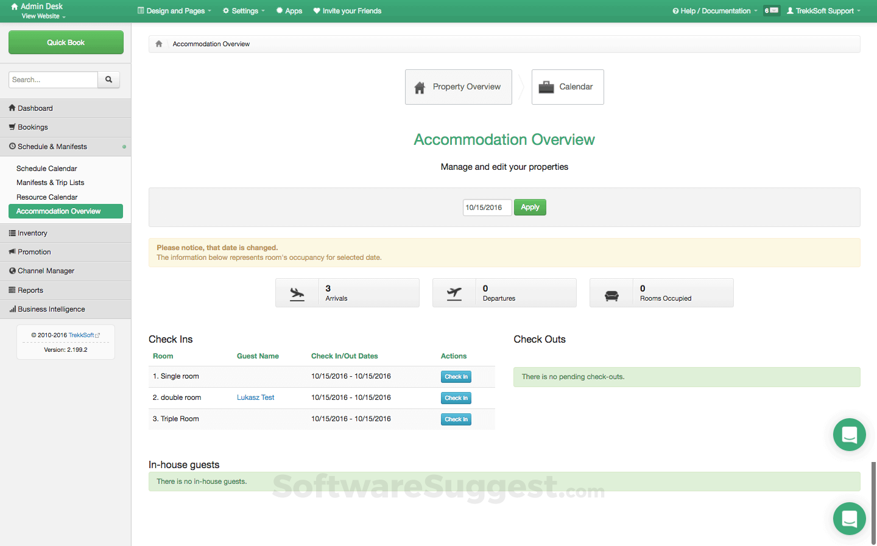This screenshot has width=877, height=546.
Task: Click the envelope icon showing 6 messages
Action: click(771, 10)
